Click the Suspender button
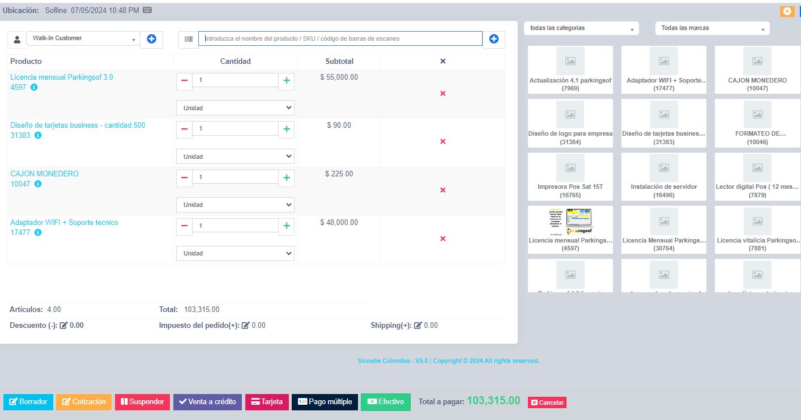 [142, 402]
